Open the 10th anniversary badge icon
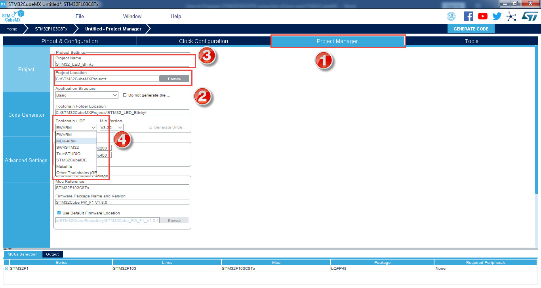 click(451, 16)
